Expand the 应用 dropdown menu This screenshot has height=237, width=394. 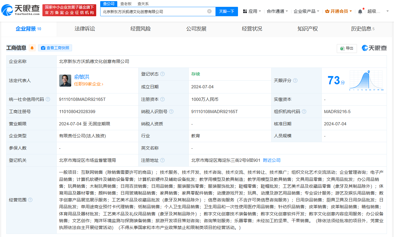click(x=252, y=11)
